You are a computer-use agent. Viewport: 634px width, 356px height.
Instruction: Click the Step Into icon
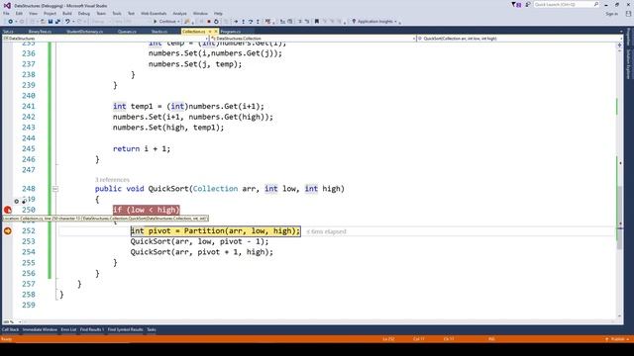[x=243, y=22]
